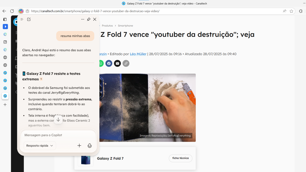Open Browser Essentials next to the address bar

point(300,11)
